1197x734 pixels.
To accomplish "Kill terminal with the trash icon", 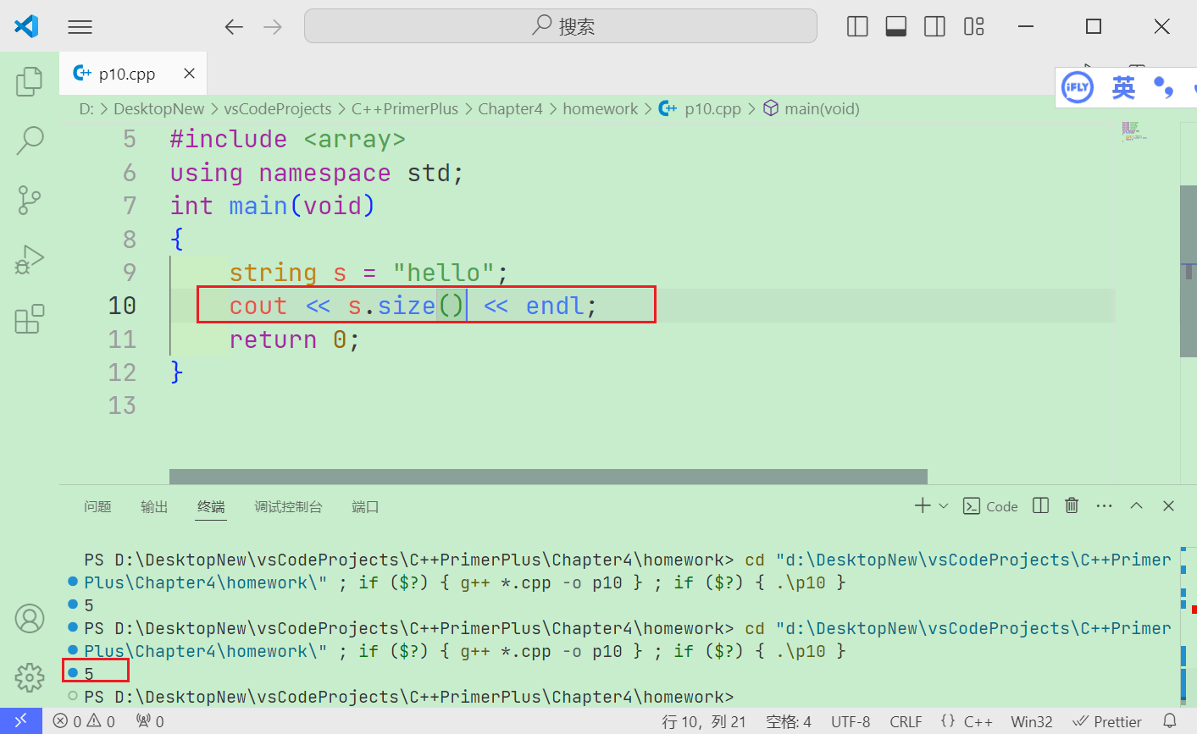I will (x=1072, y=506).
